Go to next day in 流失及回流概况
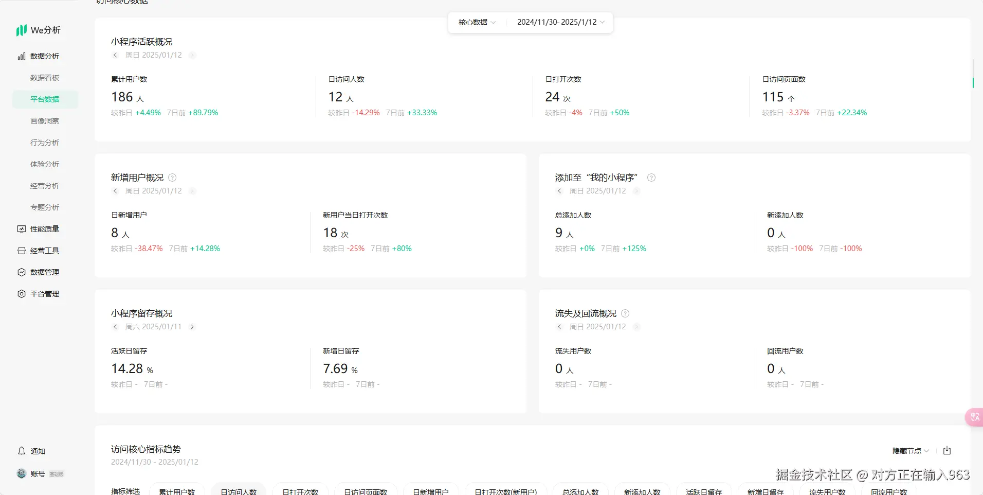Image resolution: width=983 pixels, height=495 pixels. [x=636, y=327]
